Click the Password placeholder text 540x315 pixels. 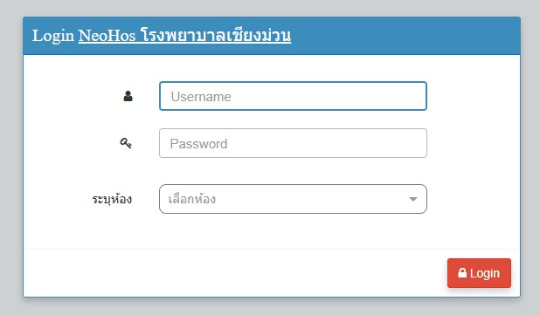(198, 144)
